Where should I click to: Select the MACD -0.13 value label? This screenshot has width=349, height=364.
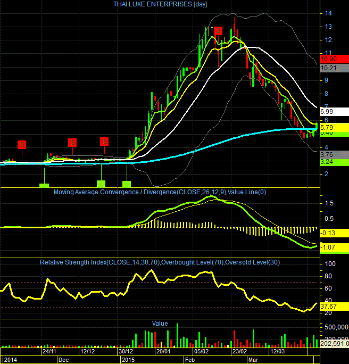(x=335, y=233)
